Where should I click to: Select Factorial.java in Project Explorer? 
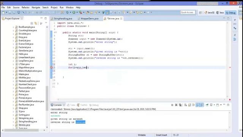[x=25, y=47]
